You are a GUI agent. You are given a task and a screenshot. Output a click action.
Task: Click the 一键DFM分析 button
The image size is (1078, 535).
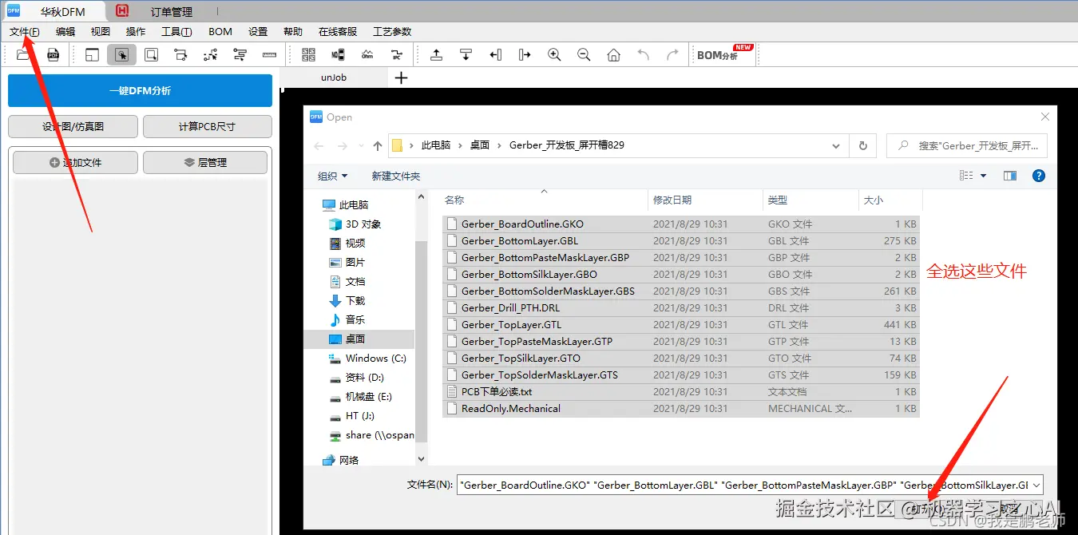pos(140,91)
